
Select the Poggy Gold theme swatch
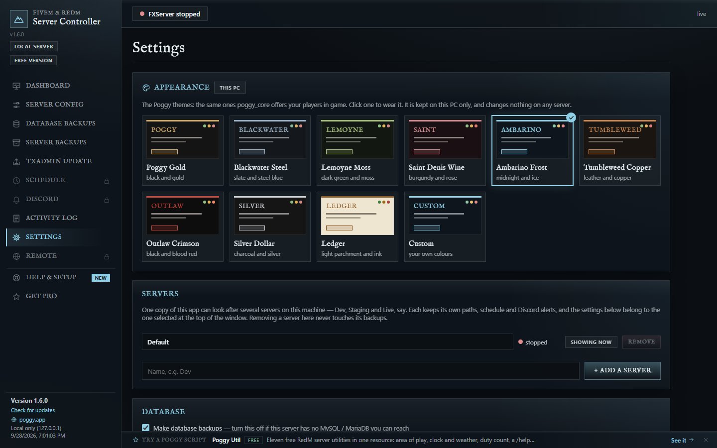pos(183,150)
